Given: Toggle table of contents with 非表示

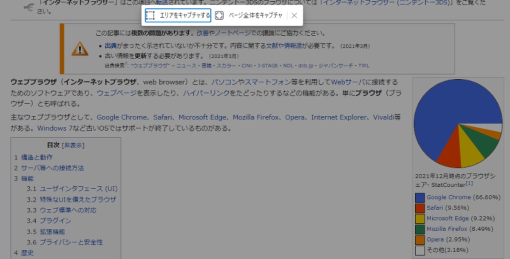Looking at the screenshot, I should coord(74,145).
